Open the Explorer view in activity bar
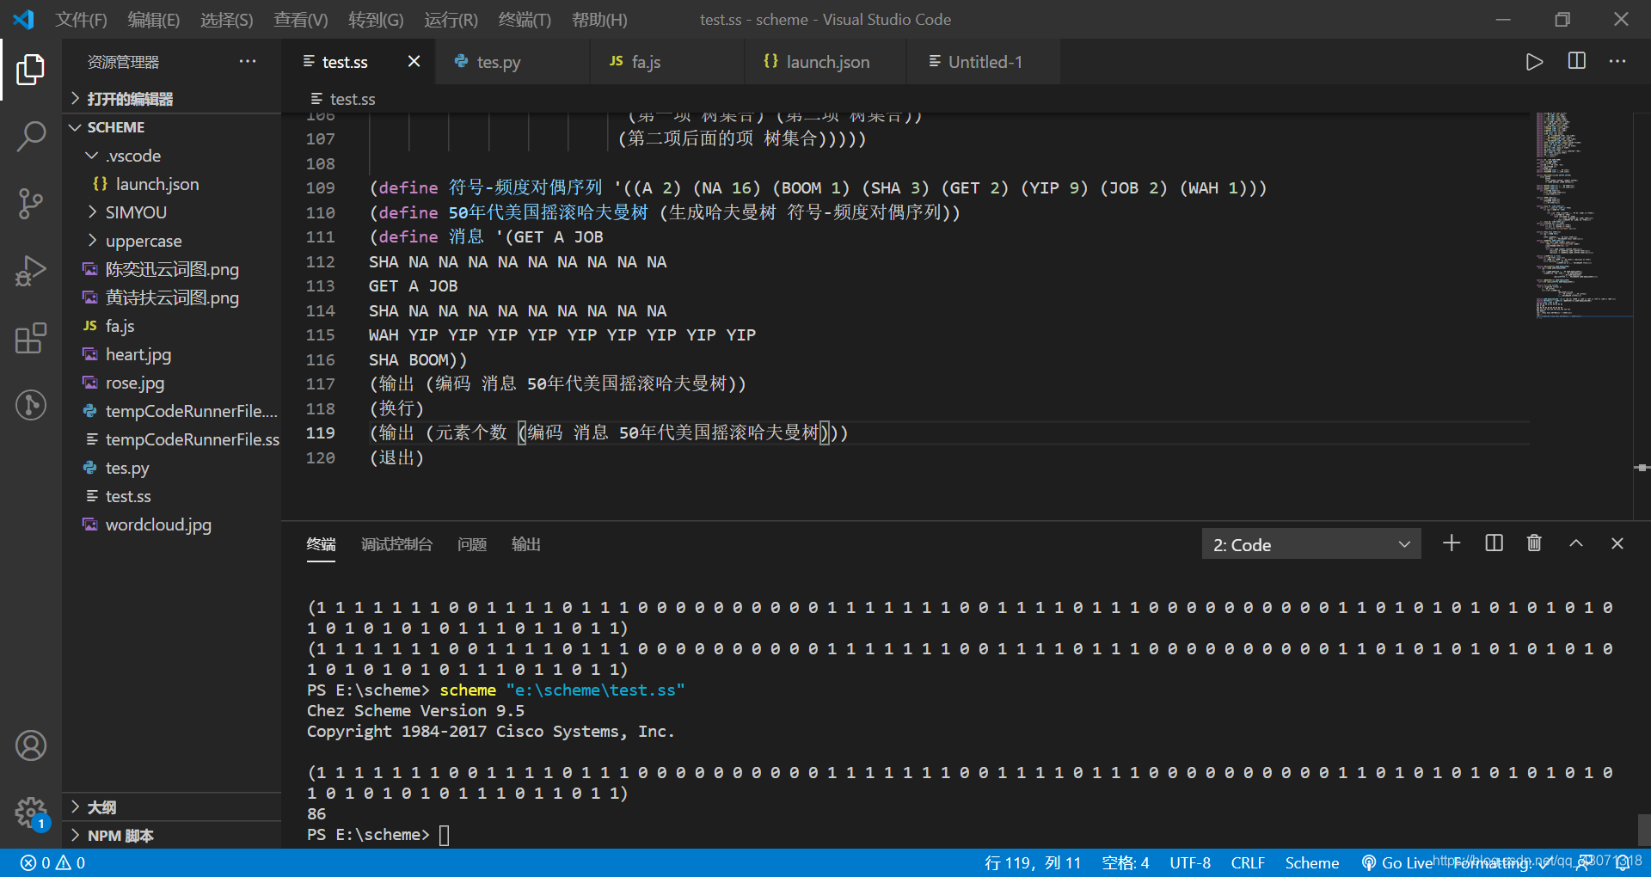The width and height of the screenshot is (1651, 877). click(30, 70)
